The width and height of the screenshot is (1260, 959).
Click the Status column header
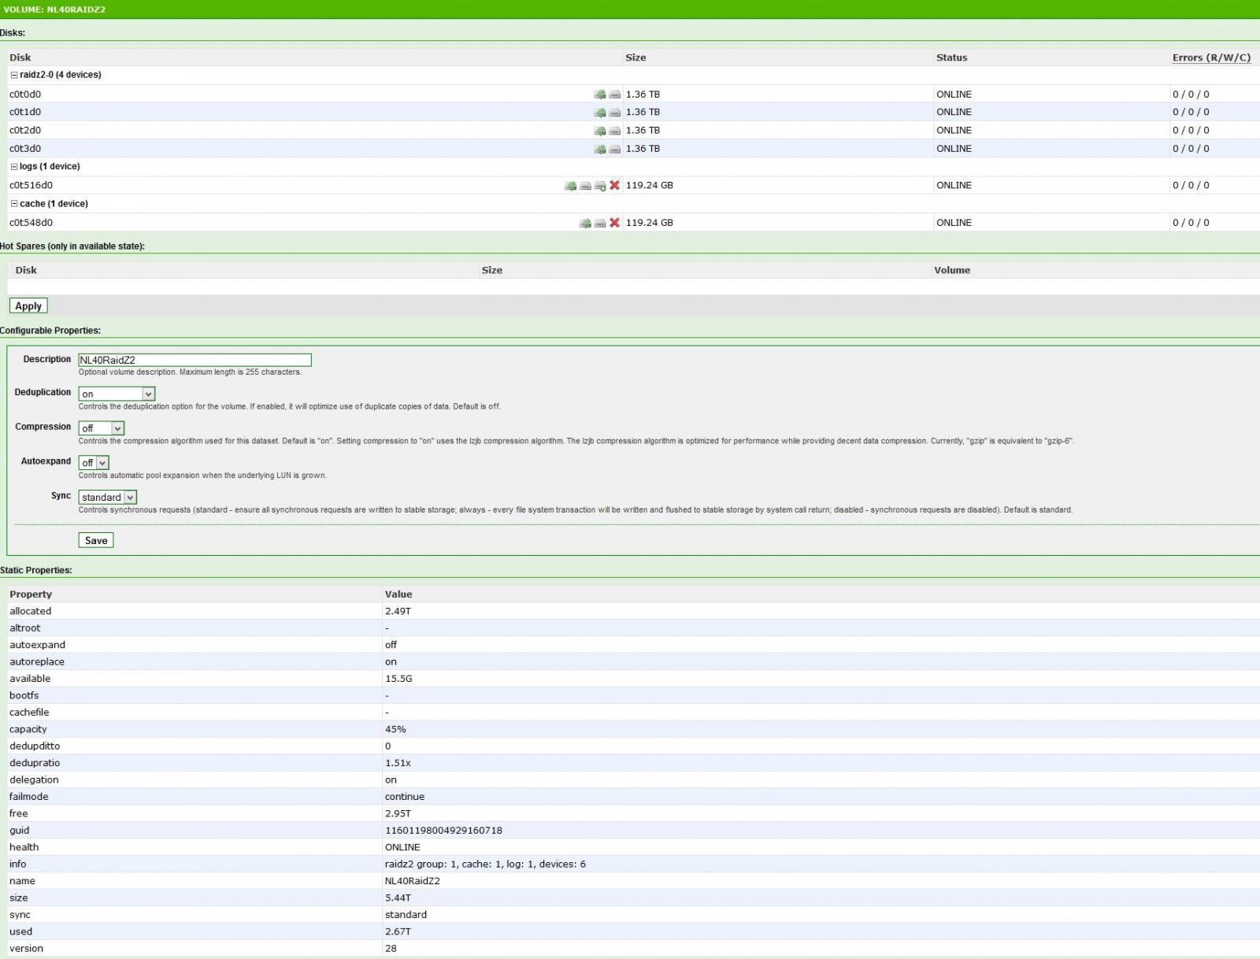click(x=951, y=57)
